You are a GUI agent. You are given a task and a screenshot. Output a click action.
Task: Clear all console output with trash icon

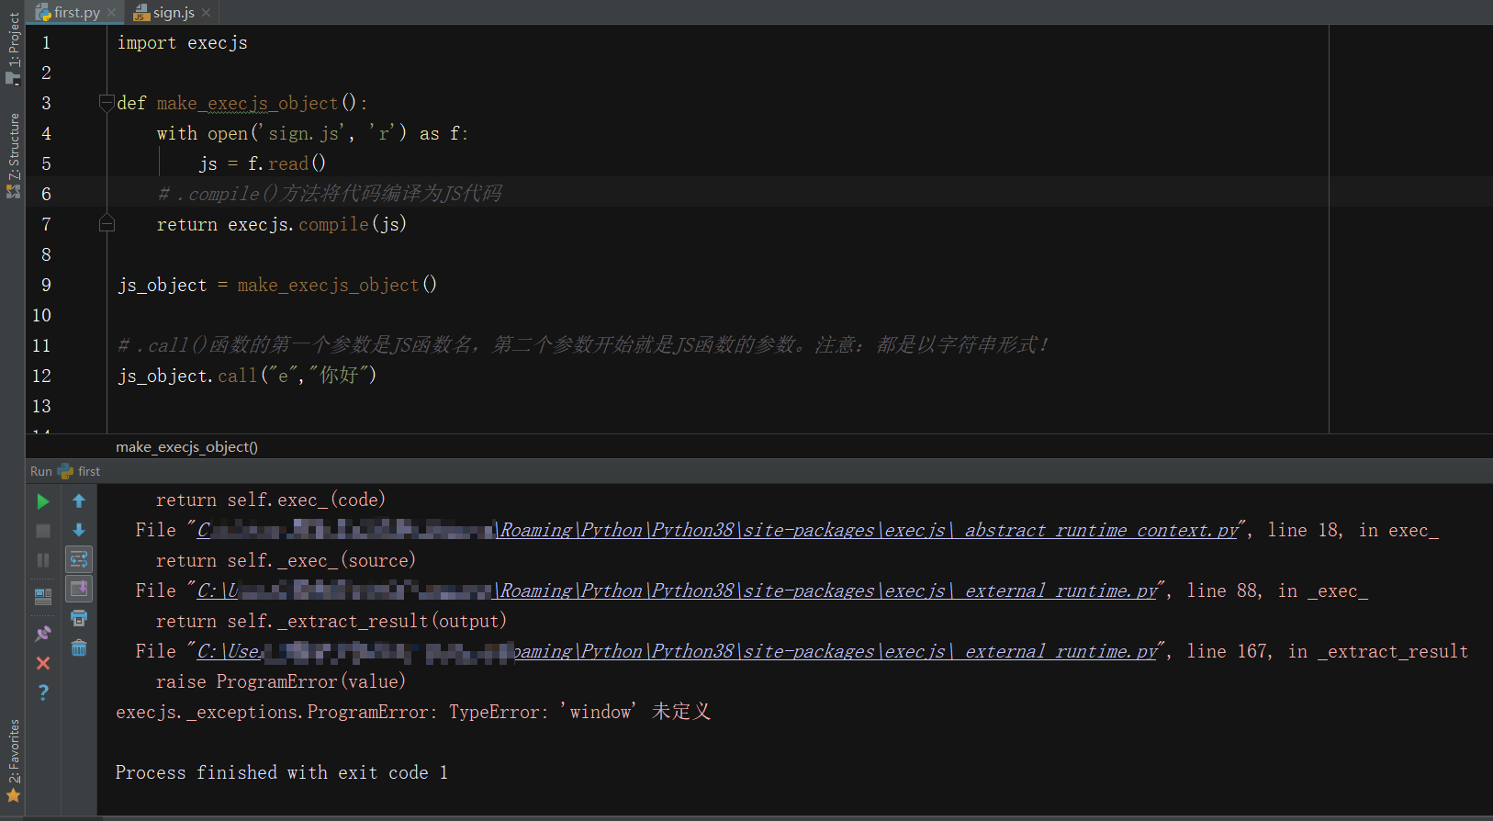click(x=79, y=648)
